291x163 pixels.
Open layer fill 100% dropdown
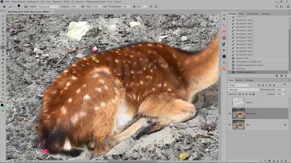(284, 94)
